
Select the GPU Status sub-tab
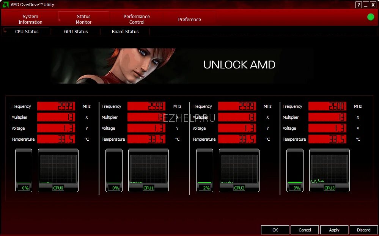(76, 31)
